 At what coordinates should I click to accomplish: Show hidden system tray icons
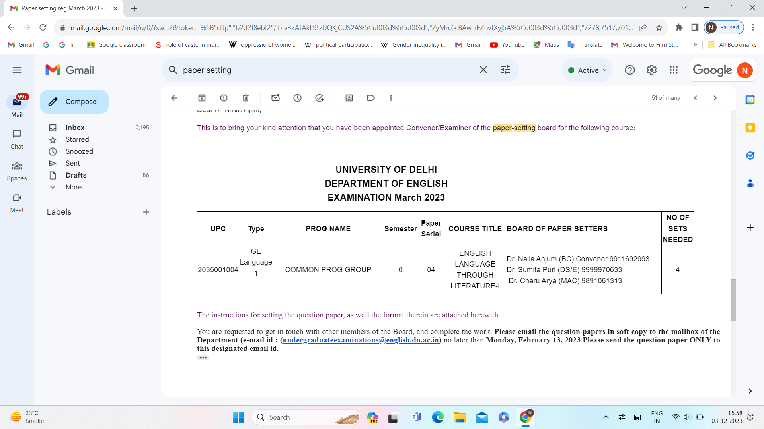606,417
